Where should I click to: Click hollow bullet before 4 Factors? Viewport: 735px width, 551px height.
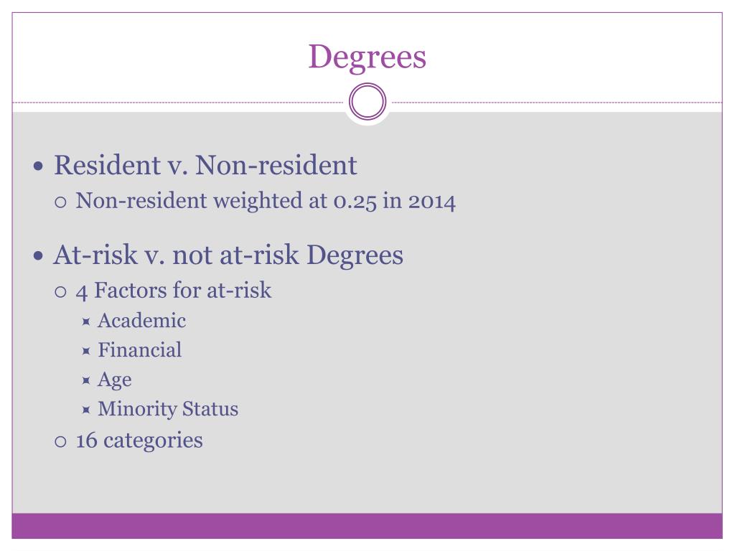click(x=60, y=293)
